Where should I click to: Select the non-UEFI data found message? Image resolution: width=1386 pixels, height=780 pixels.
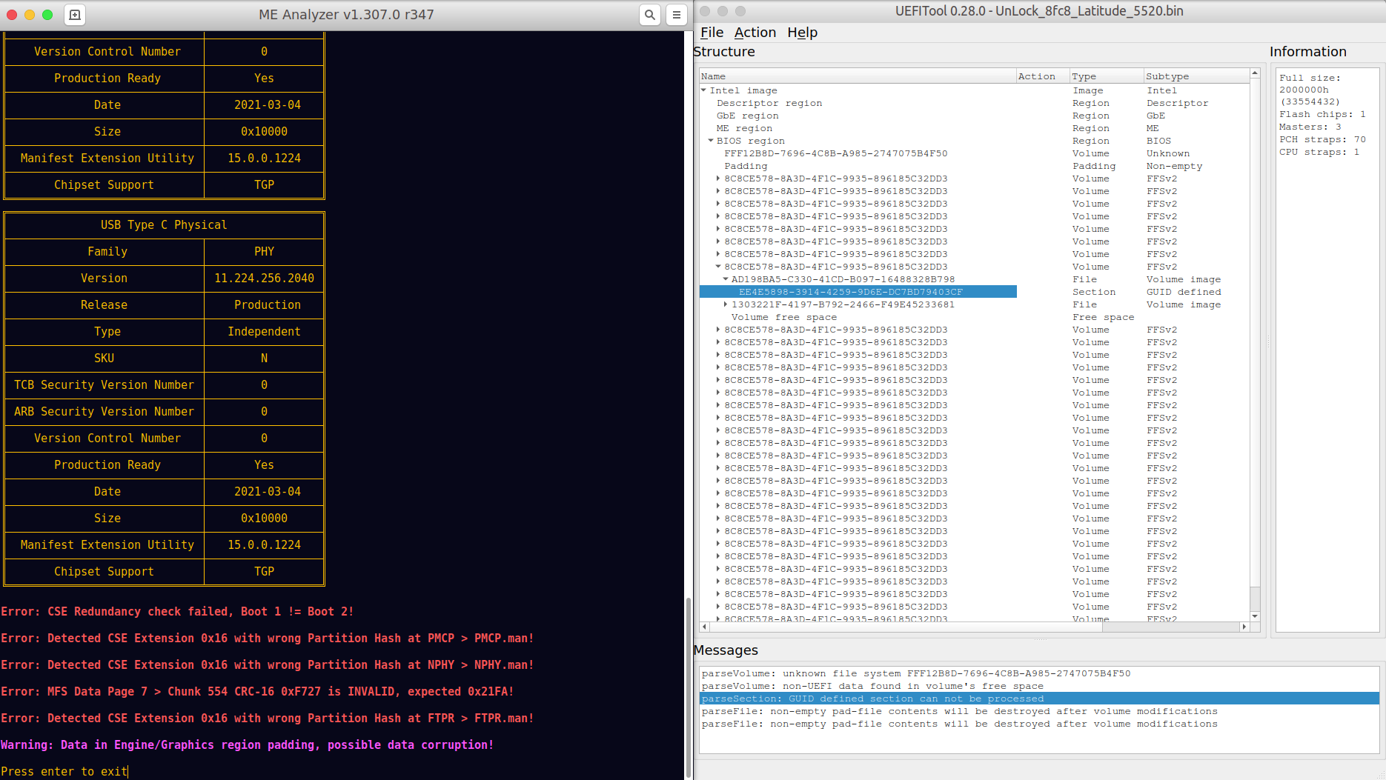coord(872,686)
